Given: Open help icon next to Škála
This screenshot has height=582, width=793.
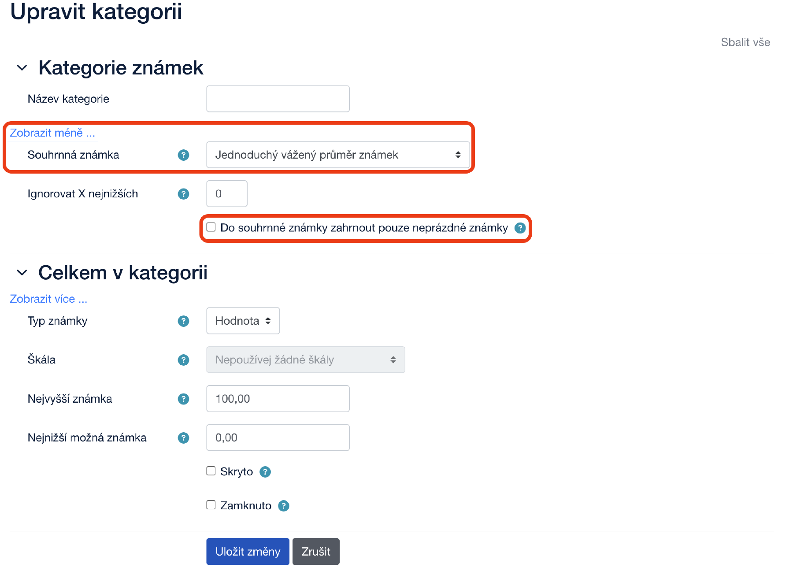Looking at the screenshot, I should point(183,360).
